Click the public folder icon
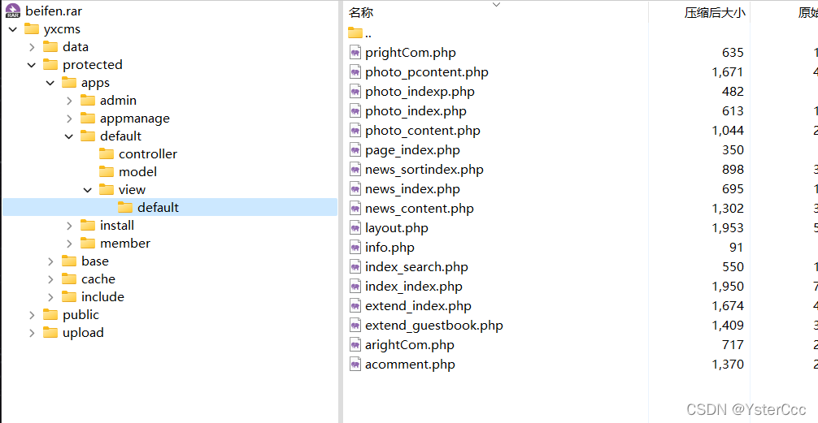This screenshot has height=423, width=818. 50,315
